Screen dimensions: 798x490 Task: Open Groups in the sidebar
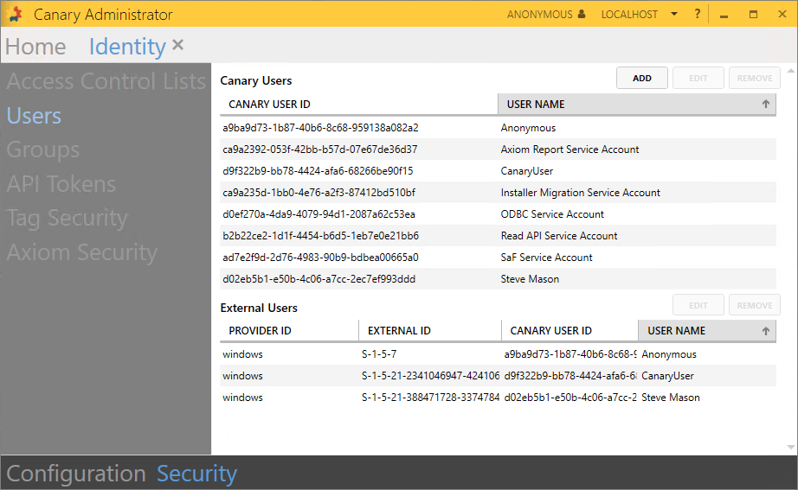coord(42,150)
